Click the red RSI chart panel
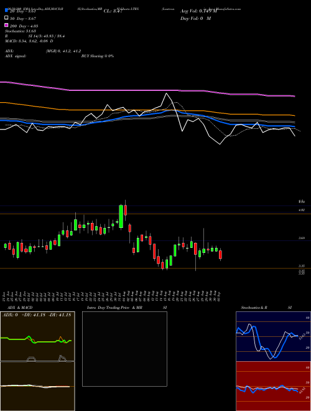The width and height of the screenshot is (311, 411). [273, 386]
